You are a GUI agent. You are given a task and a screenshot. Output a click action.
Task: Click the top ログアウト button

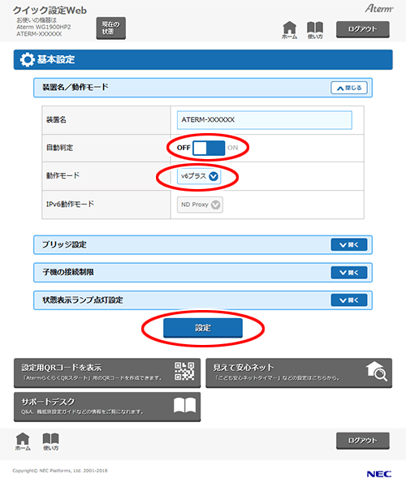362,29
